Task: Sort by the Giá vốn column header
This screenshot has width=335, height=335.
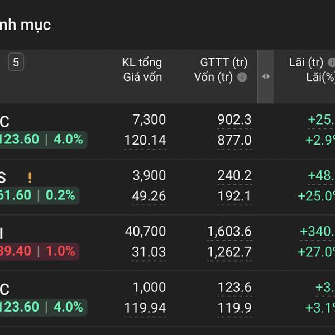Action: tap(142, 77)
